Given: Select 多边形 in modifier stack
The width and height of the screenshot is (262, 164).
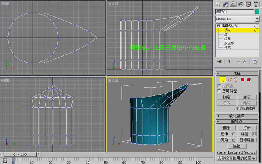Looking at the screenshot, I should pos(229,43).
